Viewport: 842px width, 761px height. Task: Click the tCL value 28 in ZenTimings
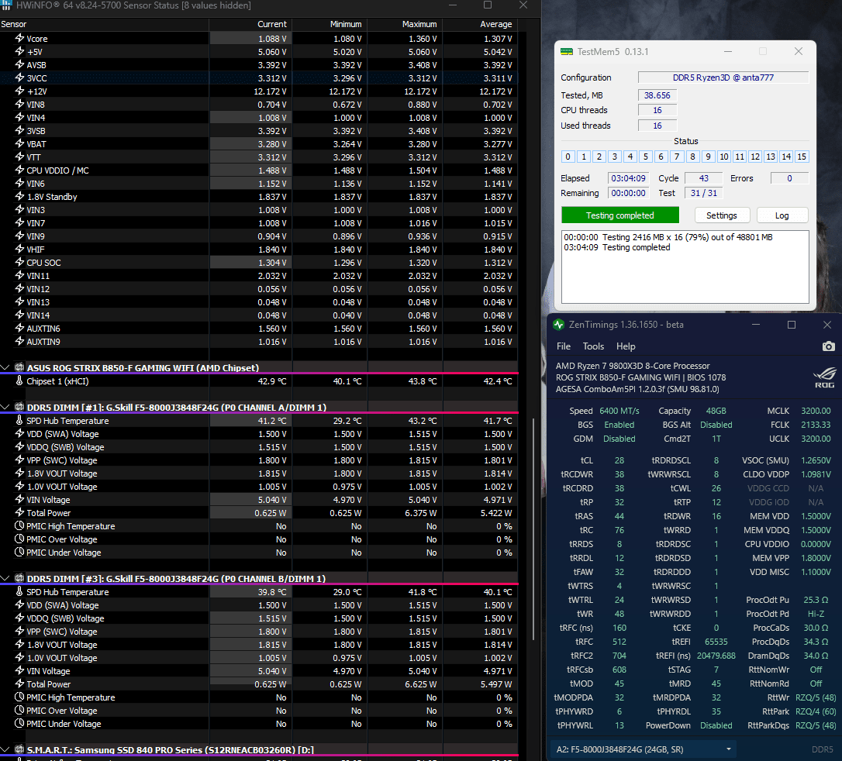(x=619, y=460)
